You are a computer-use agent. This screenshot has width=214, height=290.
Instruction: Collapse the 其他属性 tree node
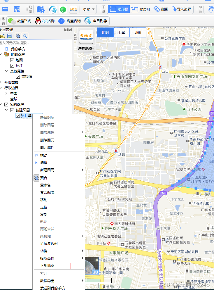(6, 71)
